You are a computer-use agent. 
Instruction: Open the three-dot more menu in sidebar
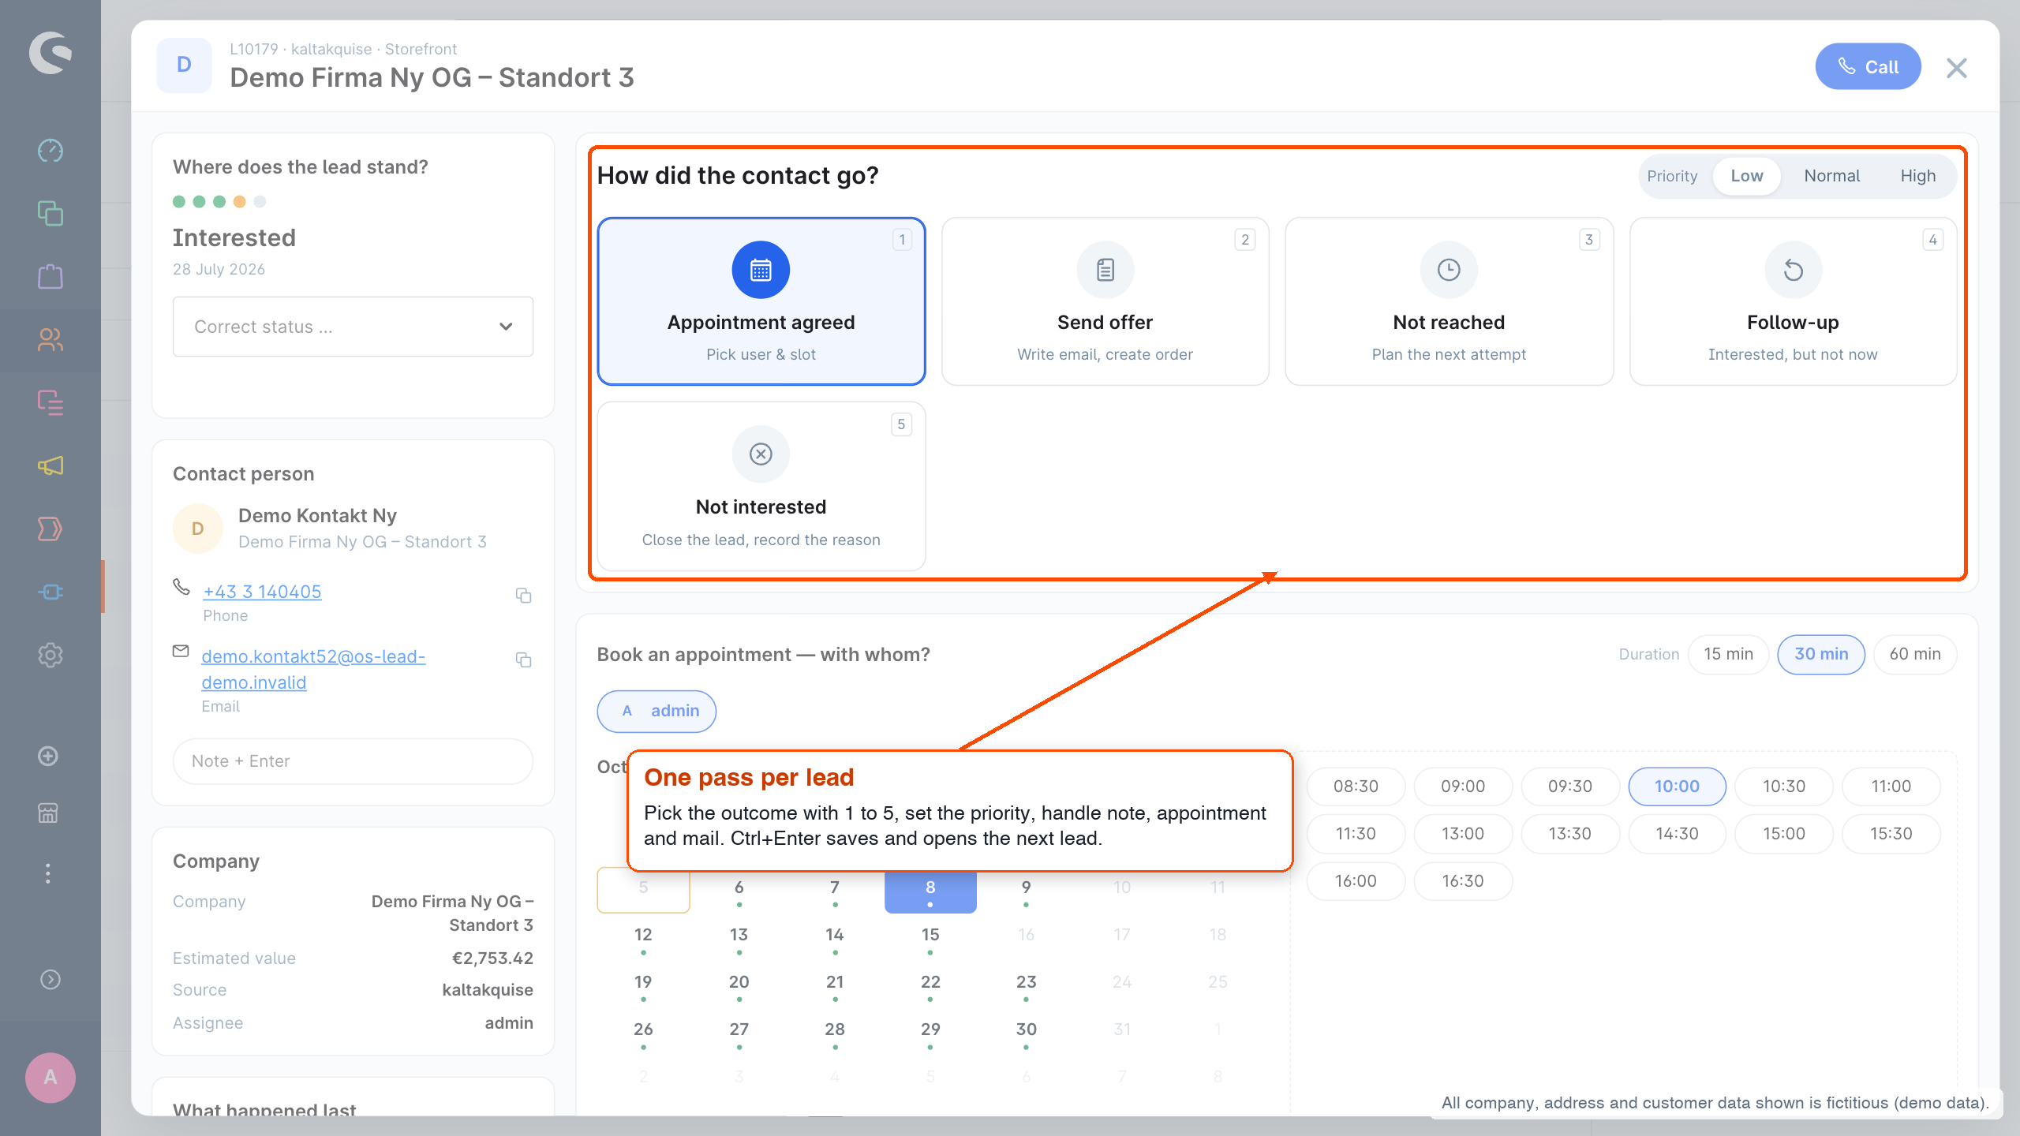[48, 873]
